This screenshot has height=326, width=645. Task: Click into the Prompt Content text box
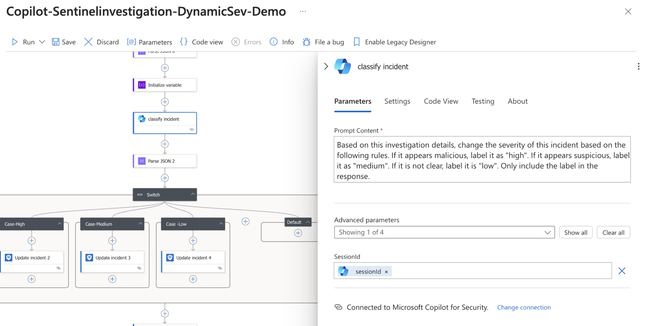[x=482, y=160]
